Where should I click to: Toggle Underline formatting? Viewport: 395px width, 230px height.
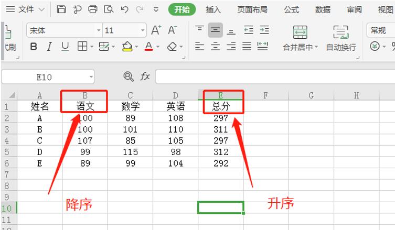click(x=65, y=46)
